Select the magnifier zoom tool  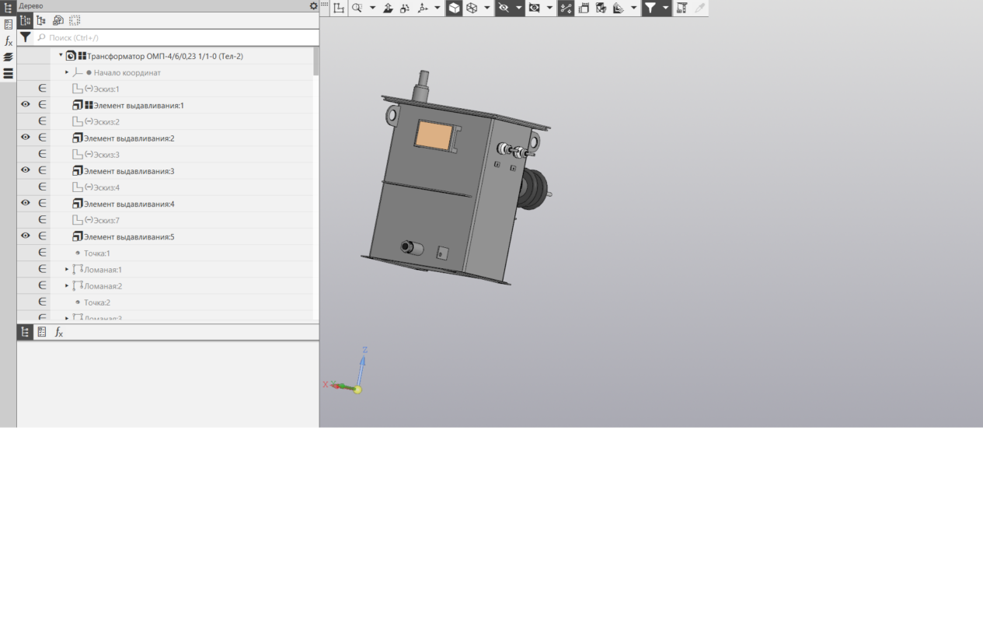pos(357,9)
